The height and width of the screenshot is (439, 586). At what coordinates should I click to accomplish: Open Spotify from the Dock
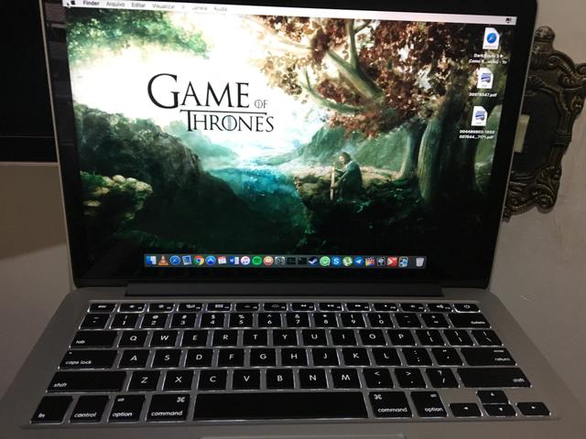(256, 261)
